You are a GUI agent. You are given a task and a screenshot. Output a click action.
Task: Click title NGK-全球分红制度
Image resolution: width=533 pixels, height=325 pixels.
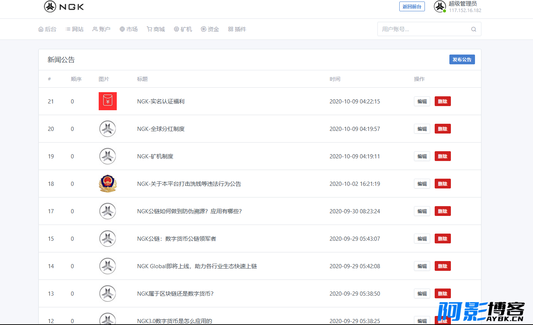pyautogui.click(x=161, y=129)
